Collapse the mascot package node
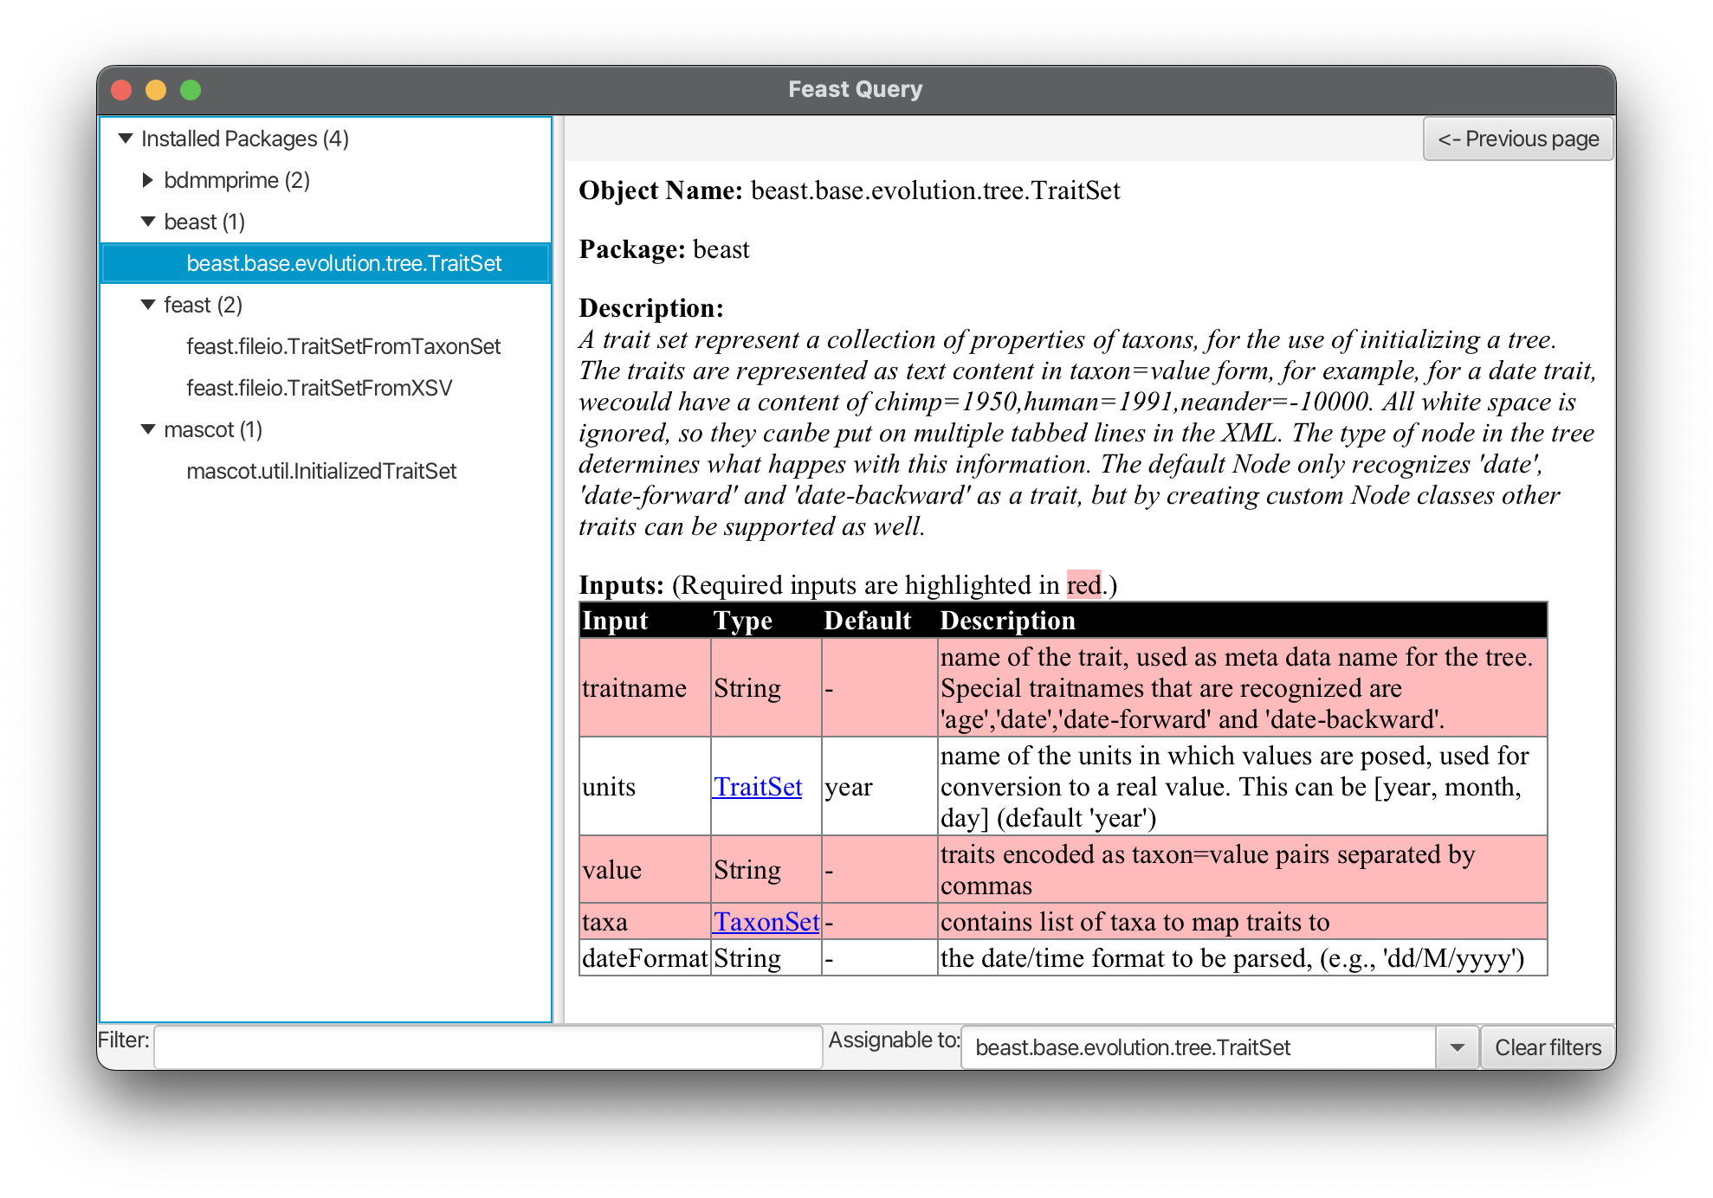This screenshot has width=1713, height=1198. pyautogui.click(x=148, y=429)
